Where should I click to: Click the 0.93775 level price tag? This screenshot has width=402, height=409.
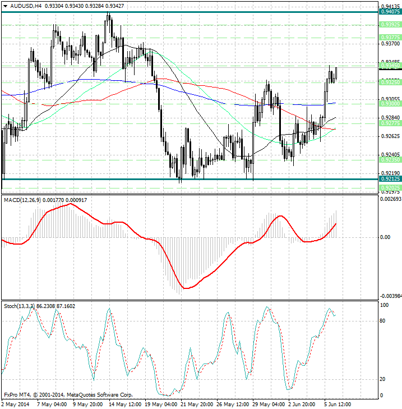click(x=390, y=37)
